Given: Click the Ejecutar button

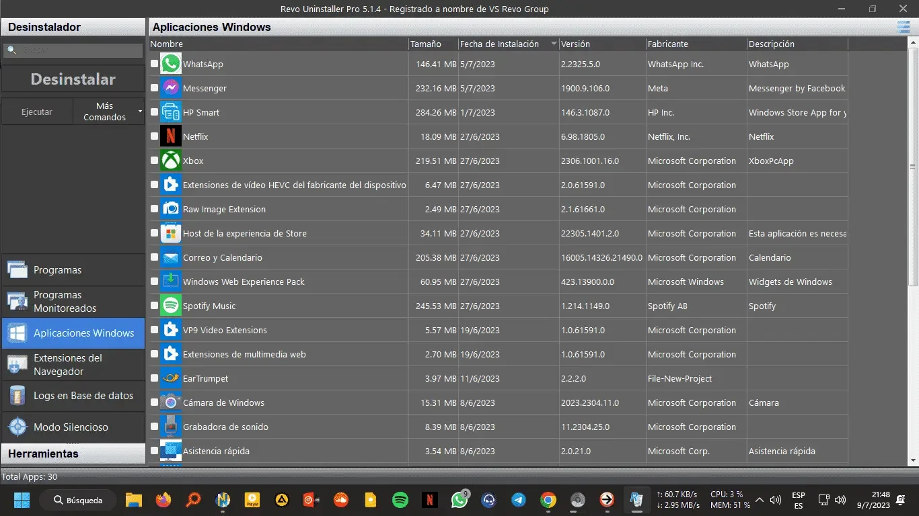Looking at the screenshot, I should [x=37, y=112].
